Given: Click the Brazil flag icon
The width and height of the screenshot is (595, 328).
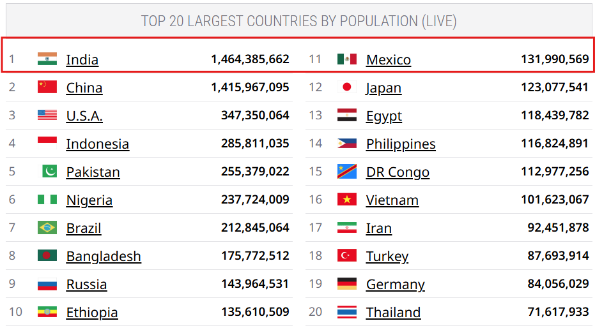Looking at the screenshot, I should pyautogui.click(x=47, y=228).
